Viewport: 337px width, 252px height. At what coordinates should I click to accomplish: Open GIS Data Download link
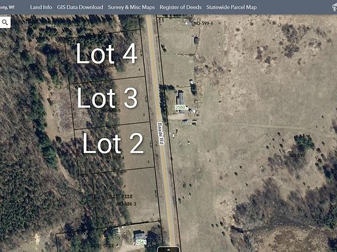coord(80,7)
